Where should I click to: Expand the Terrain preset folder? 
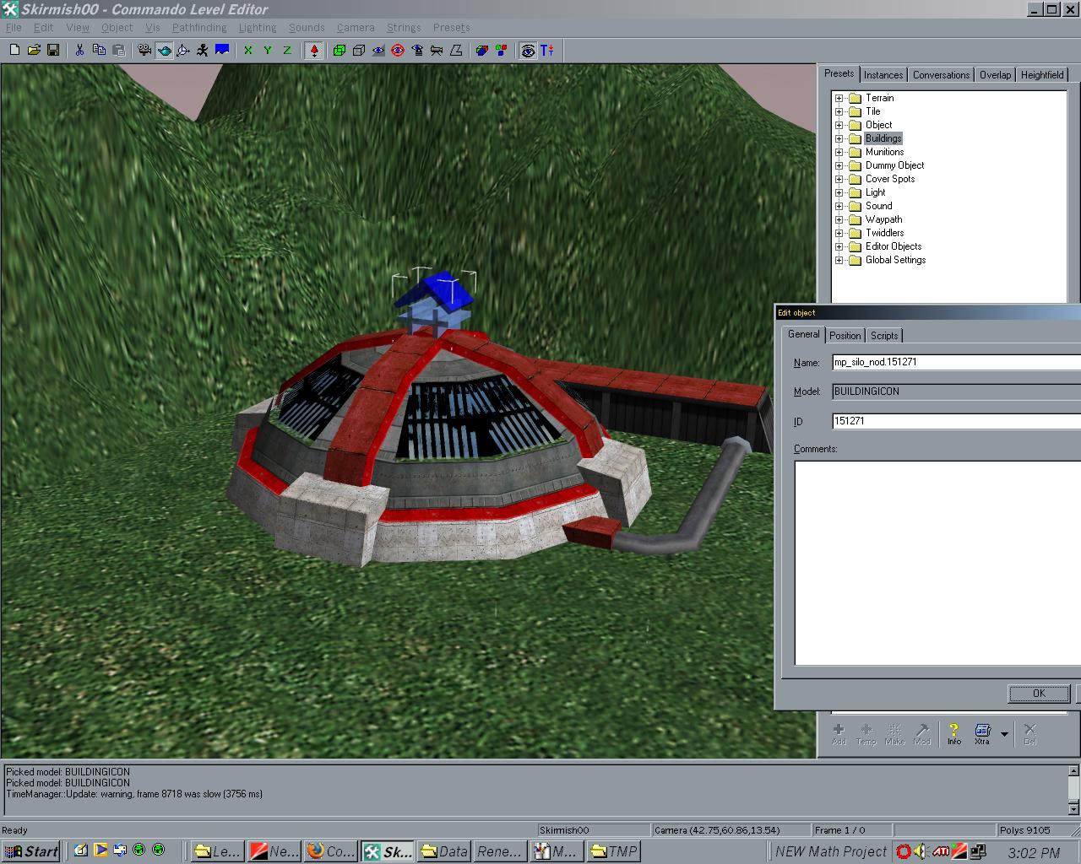click(x=839, y=98)
